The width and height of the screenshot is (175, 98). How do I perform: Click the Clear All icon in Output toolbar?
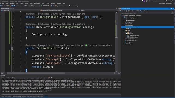pos(49,78)
